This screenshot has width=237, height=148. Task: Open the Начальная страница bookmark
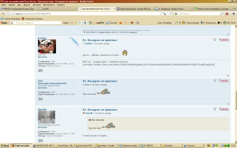click(32, 19)
